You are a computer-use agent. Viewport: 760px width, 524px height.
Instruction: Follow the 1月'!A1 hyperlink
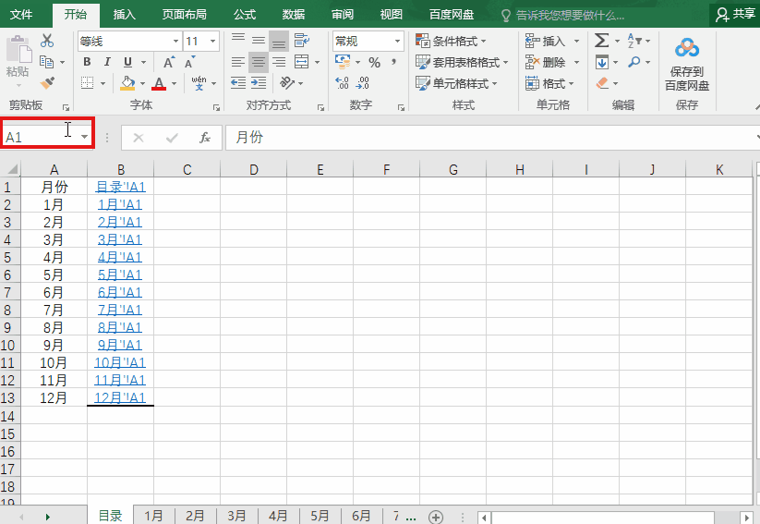tap(120, 205)
